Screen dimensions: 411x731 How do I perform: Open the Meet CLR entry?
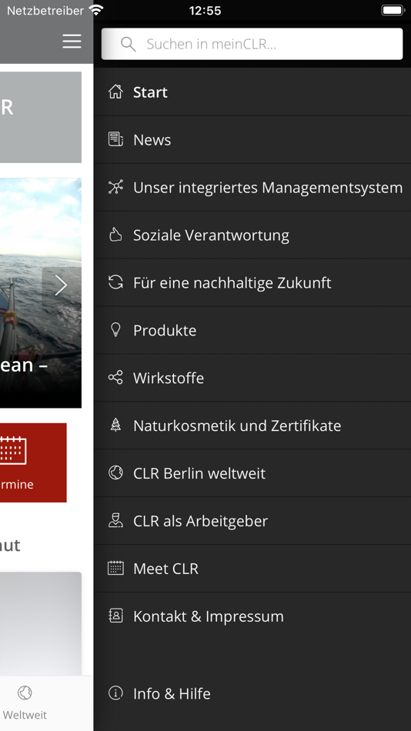[x=252, y=569]
